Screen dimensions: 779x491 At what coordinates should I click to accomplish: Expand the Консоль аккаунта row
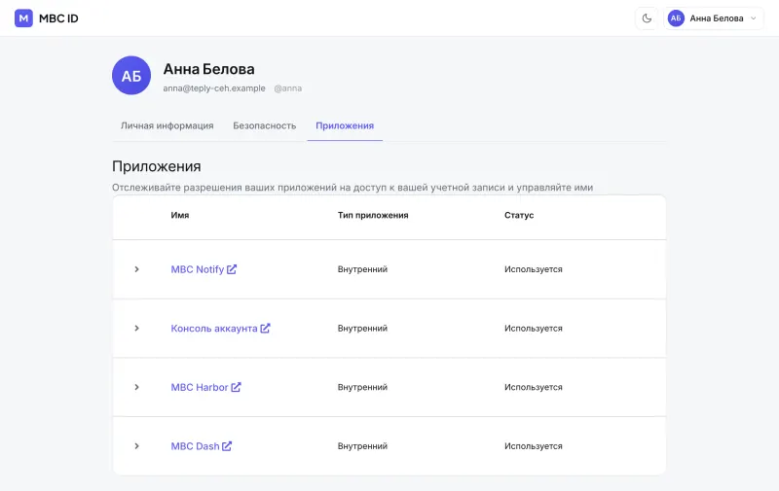pos(136,329)
